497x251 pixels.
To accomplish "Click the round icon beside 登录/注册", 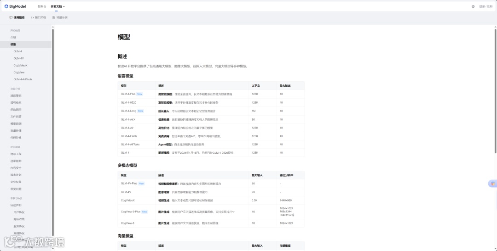I will (x=473, y=6).
